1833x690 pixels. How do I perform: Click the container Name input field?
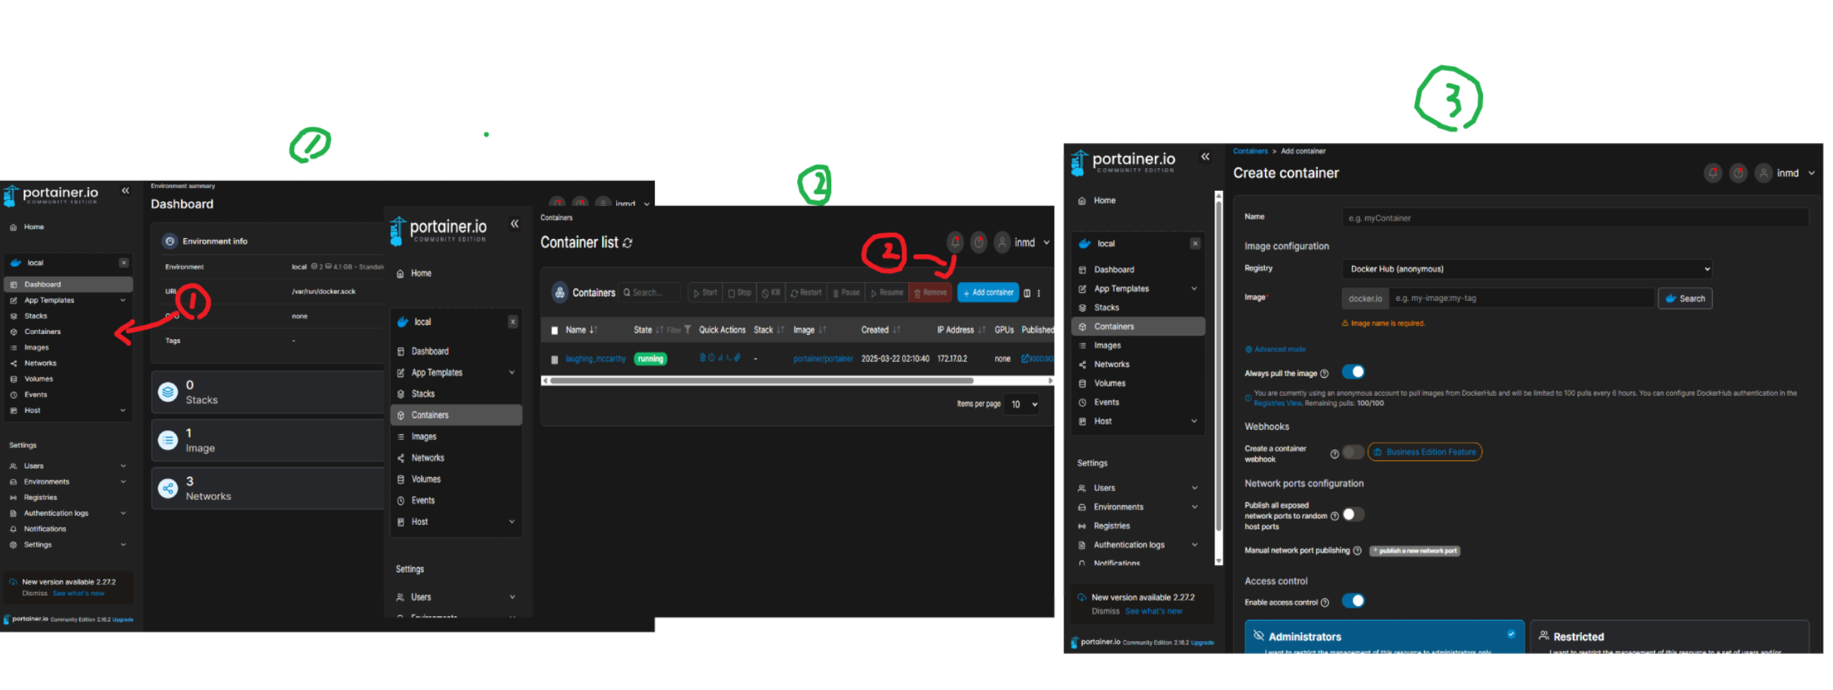(x=1574, y=218)
